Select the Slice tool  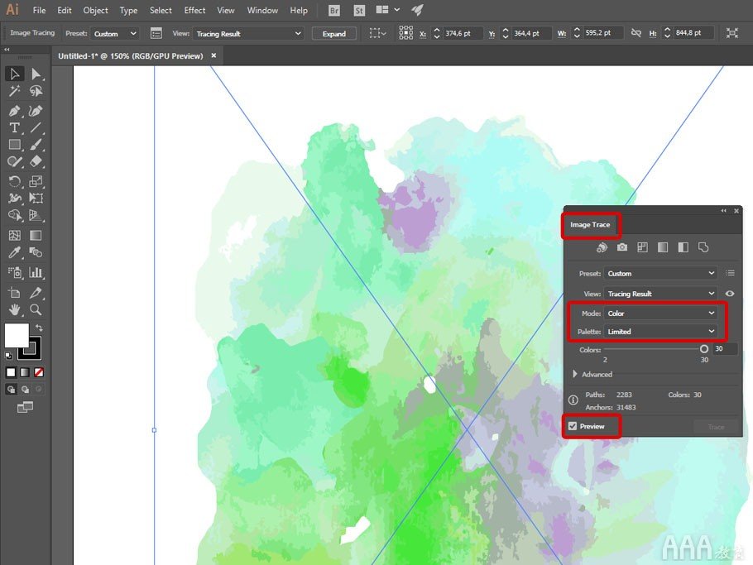click(36, 293)
